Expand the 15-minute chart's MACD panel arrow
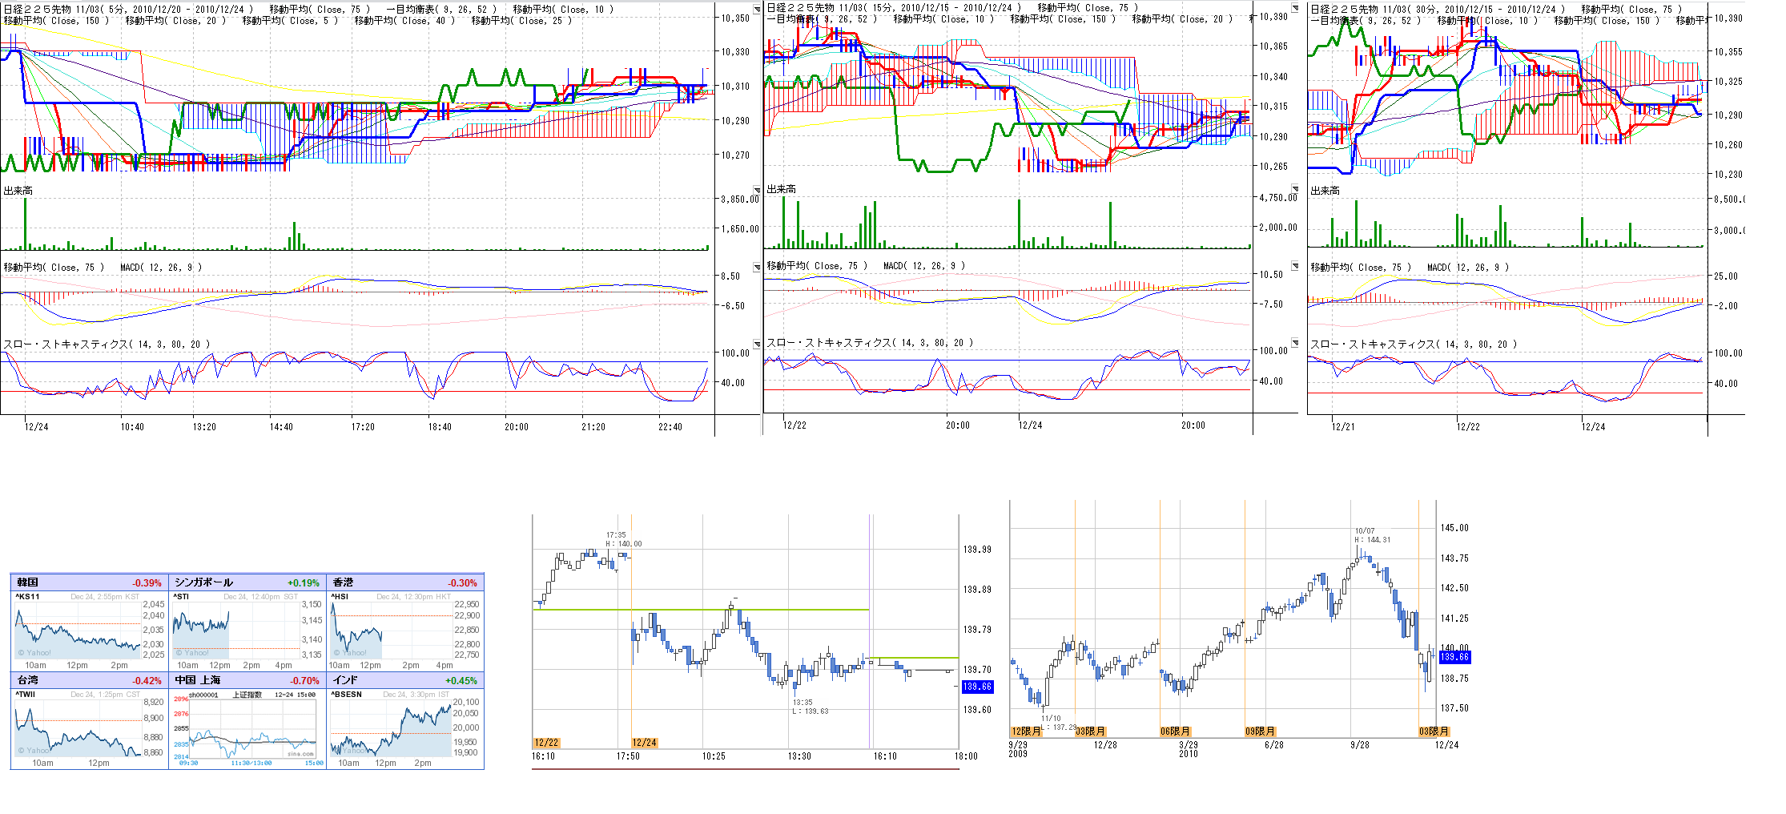The width and height of the screenshot is (1786, 814). click(x=1295, y=265)
